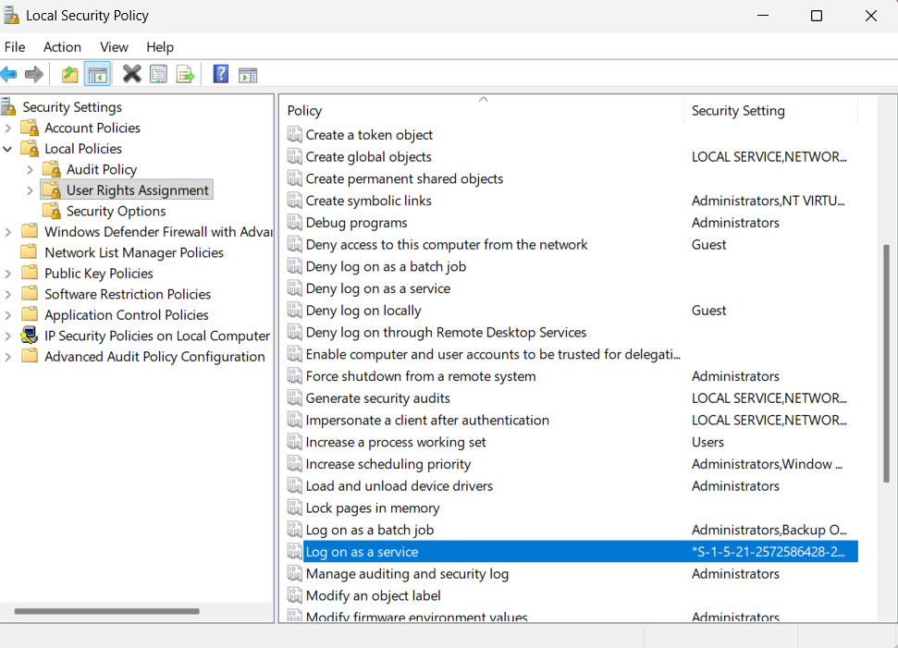
Task: Open the View menu
Action: (114, 47)
